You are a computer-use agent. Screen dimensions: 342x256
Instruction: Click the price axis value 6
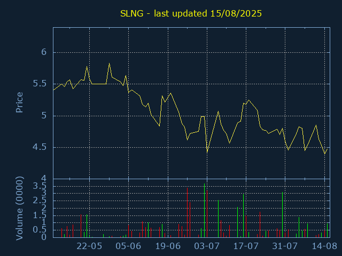click(44, 52)
